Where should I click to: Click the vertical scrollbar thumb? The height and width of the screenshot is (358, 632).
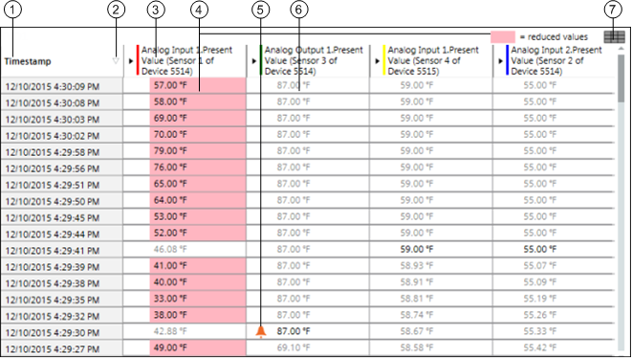pyautogui.click(x=621, y=78)
